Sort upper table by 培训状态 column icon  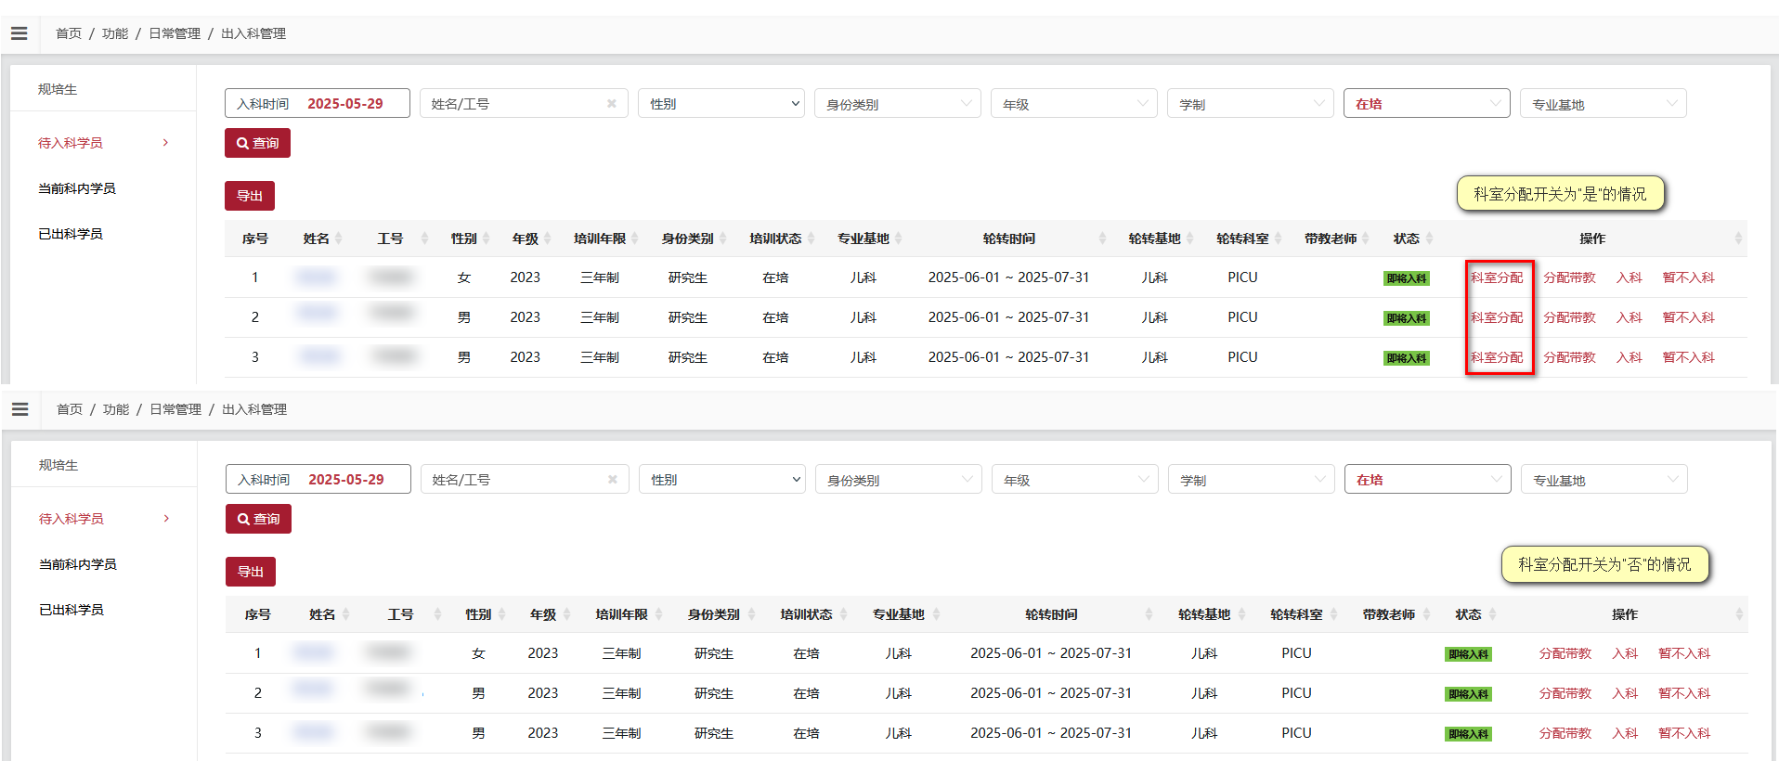[x=811, y=239]
